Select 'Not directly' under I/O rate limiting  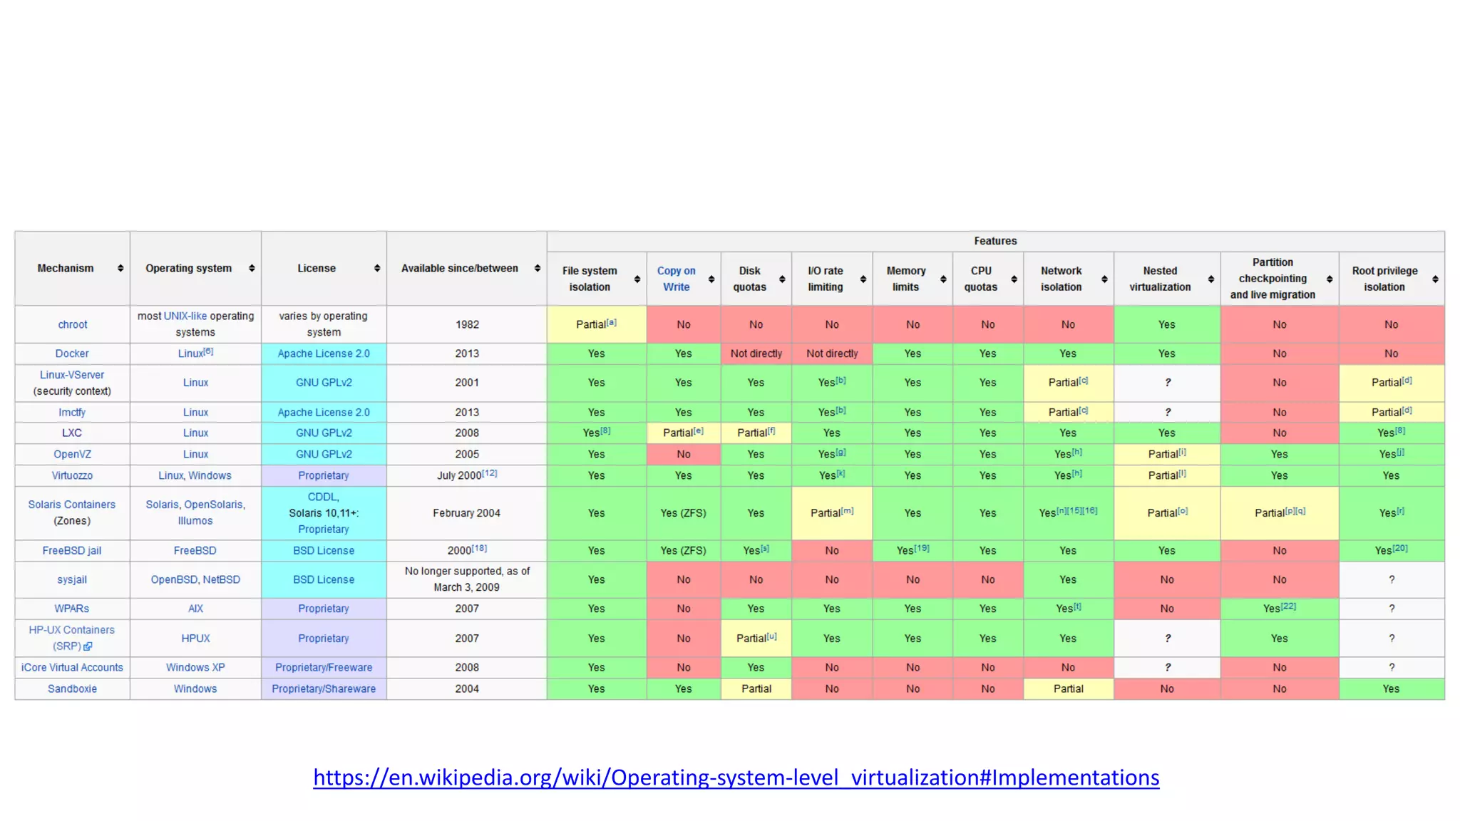(832, 353)
